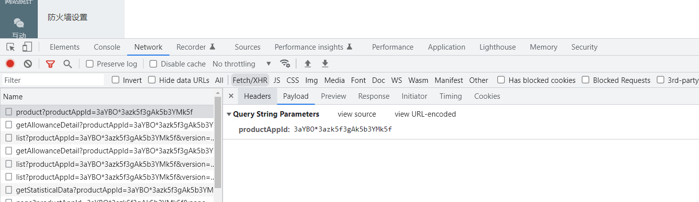Export HAR file with download arrow
The image size is (699, 202).
pos(325,64)
